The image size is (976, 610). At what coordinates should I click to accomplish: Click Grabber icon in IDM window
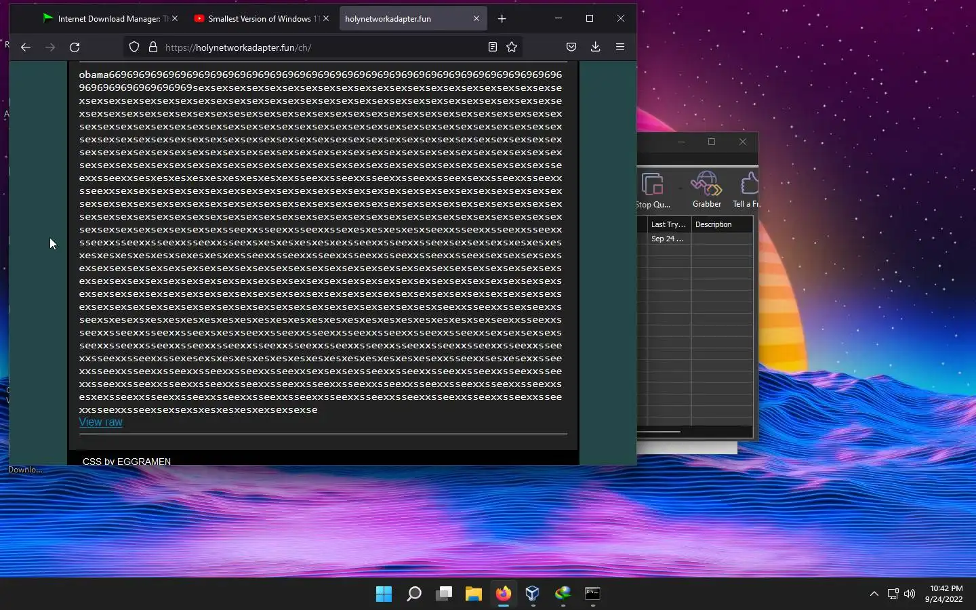(x=707, y=190)
